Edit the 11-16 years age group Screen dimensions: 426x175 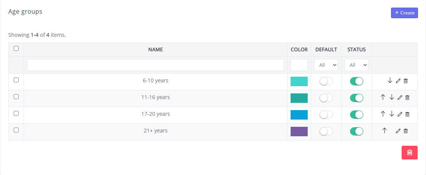coord(400,98)
